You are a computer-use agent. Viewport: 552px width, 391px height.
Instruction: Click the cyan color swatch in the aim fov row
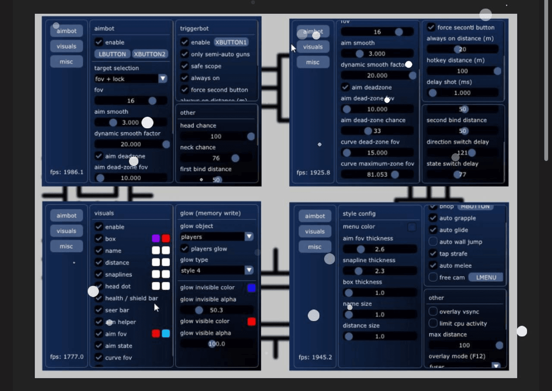(x=166, y=334)
